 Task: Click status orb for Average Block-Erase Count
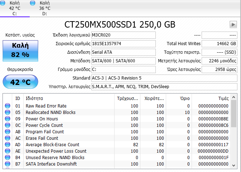[x=8, y=145]
